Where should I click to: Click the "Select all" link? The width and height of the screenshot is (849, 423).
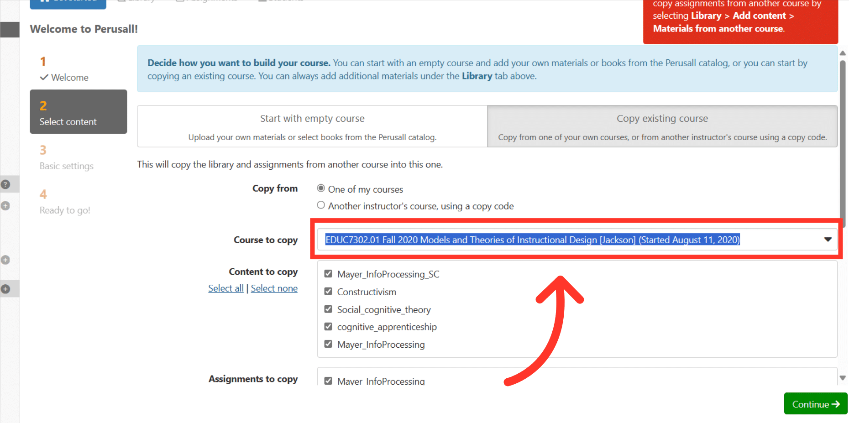(x=226, y=288)
